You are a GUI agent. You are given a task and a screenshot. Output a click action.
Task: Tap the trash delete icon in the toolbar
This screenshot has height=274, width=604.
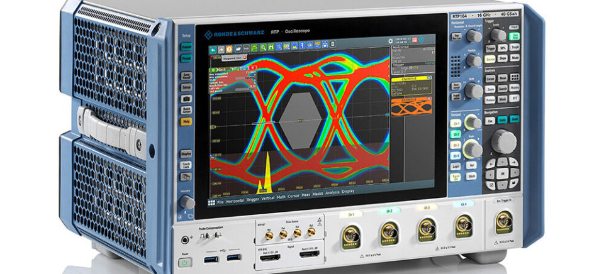coord(332,44)
